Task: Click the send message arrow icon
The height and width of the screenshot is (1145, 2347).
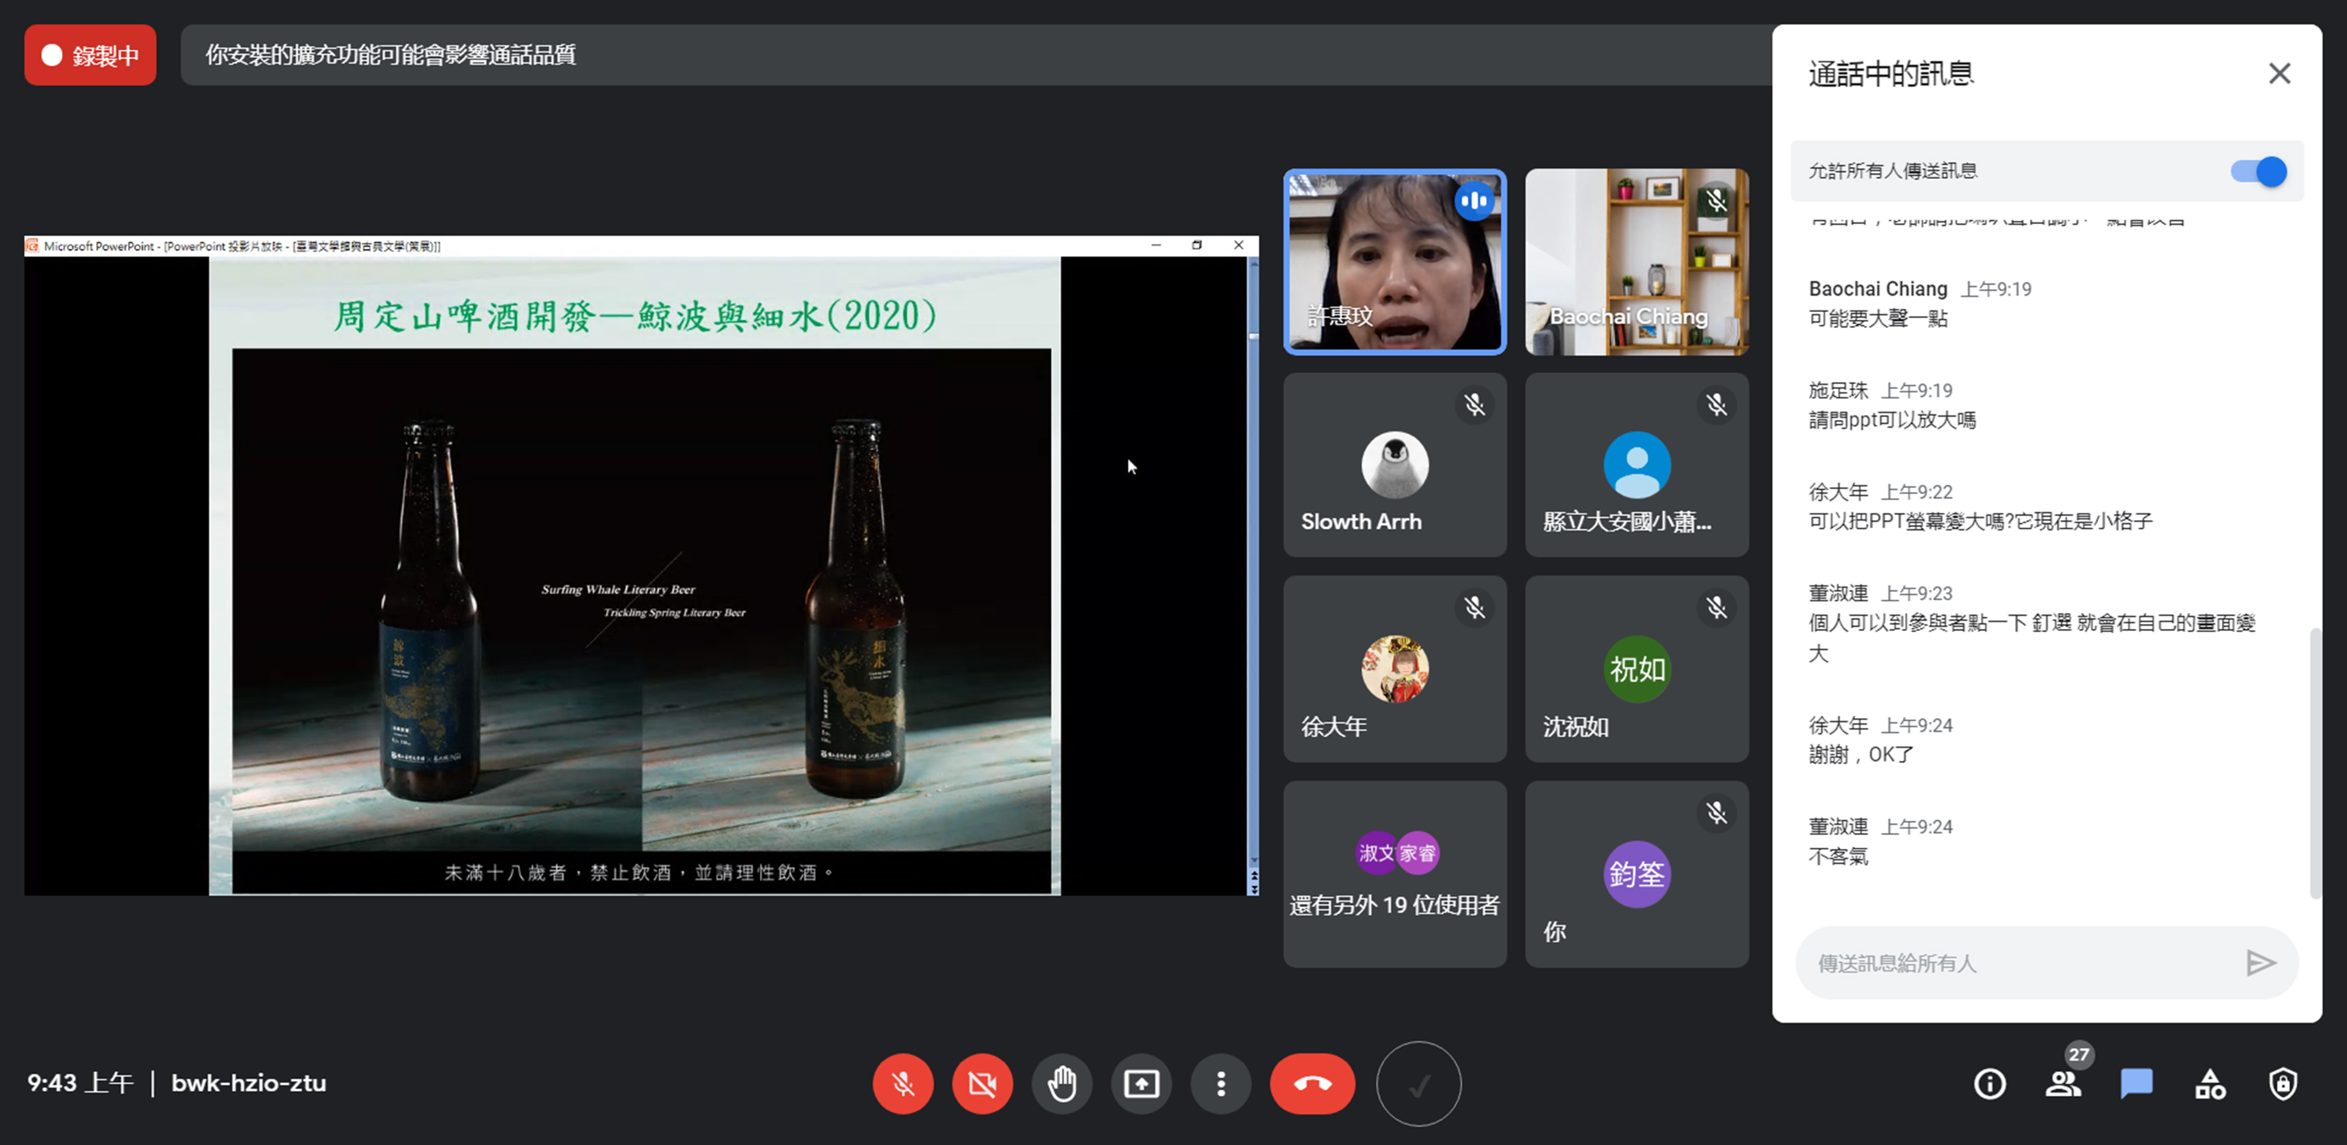Action: click(2260, 963)
